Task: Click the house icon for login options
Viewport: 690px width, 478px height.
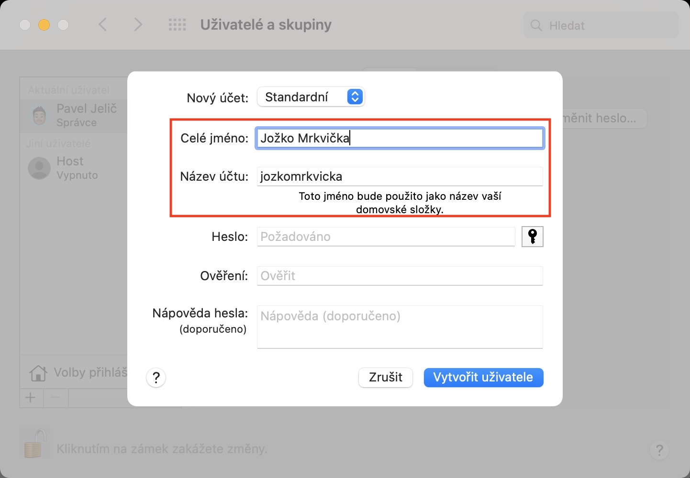Action: pyautogui.click(x=38, y=373)
